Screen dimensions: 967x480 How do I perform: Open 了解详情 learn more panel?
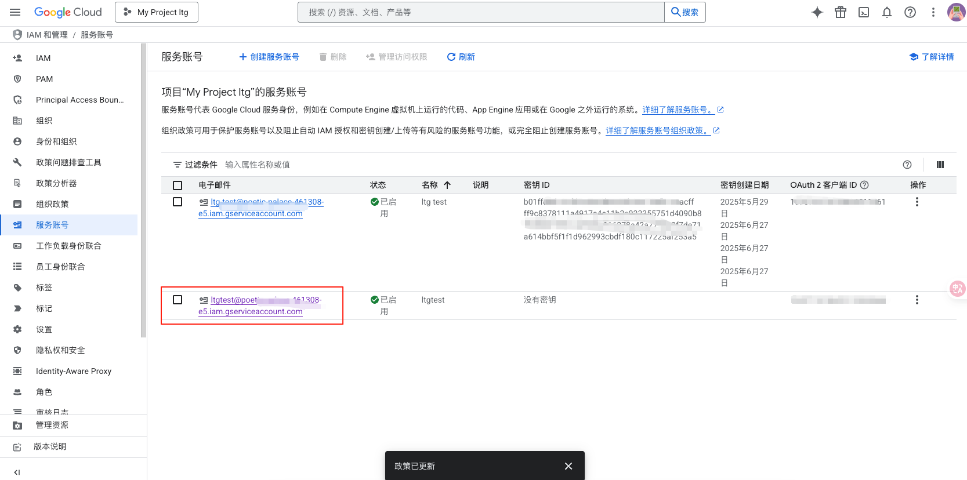point(932,57)
